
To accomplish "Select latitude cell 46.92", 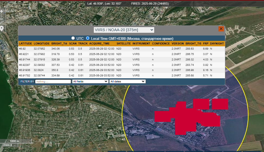I will click(22, 49).
